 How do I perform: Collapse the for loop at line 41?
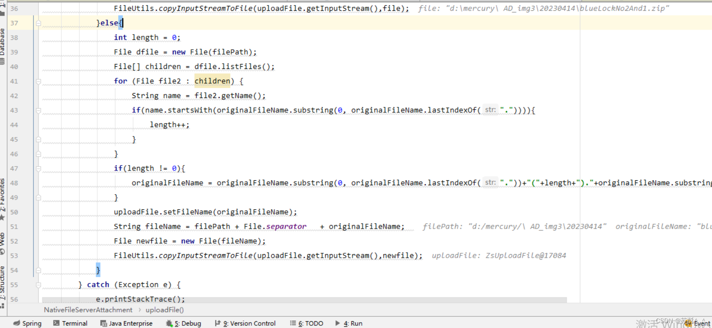click(39, 81)
